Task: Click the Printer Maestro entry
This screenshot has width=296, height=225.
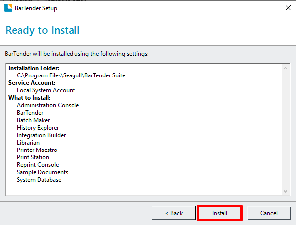Action: coord(37,150)
